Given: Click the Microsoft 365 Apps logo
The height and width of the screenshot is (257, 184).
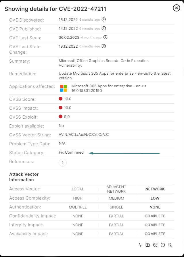Looking at the screenshot, I should point(63,88).
